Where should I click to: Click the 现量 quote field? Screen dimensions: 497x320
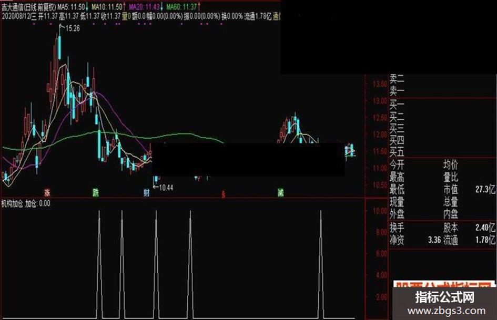point(397,202)
